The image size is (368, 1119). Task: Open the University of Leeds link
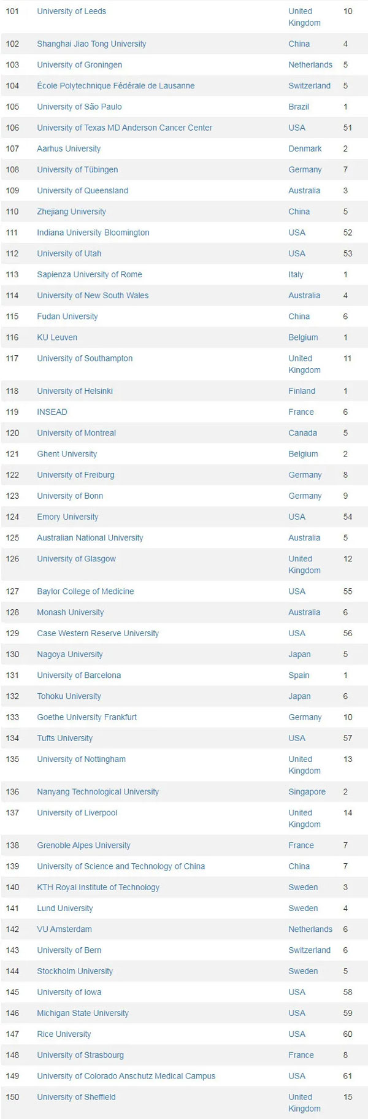pos(71,11)
